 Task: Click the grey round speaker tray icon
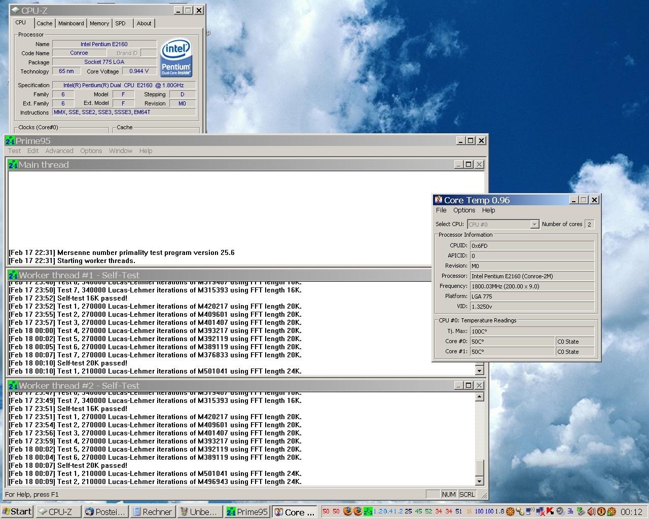tap(560, 511)
